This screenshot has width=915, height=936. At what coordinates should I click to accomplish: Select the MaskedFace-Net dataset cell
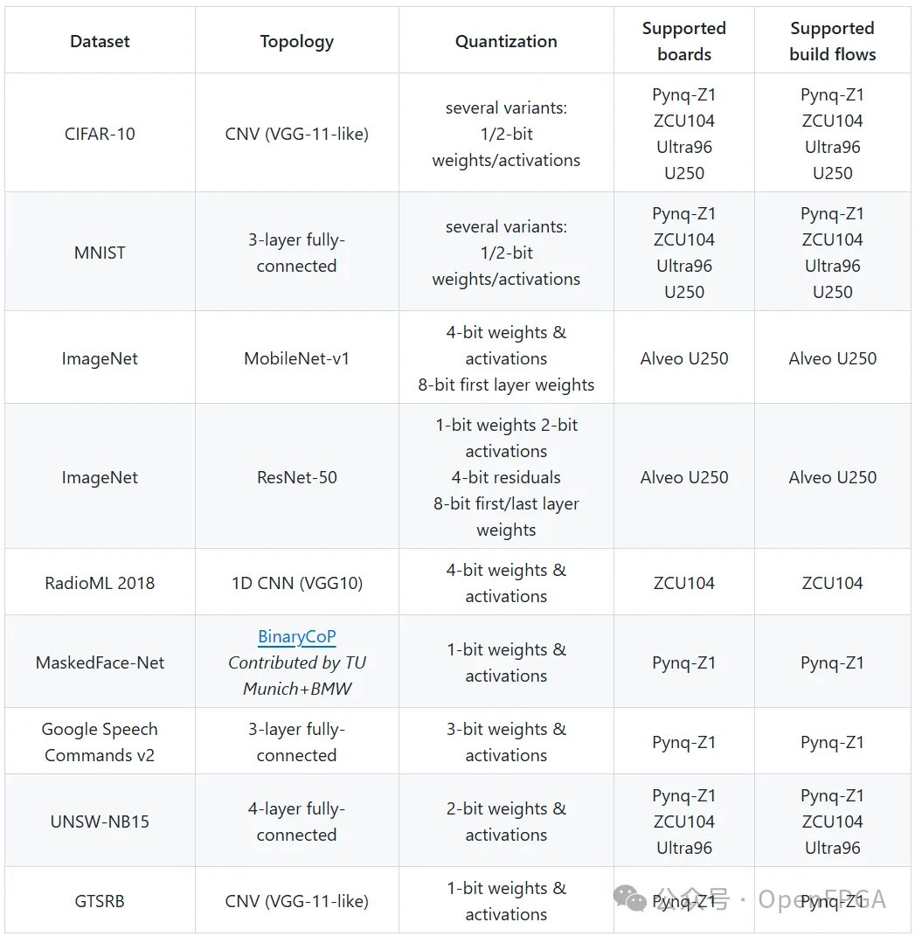(x=100, y=662)
